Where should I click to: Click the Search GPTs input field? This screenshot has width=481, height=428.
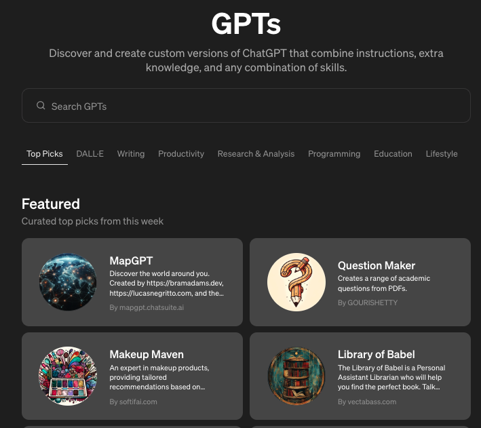coord(246,106)
